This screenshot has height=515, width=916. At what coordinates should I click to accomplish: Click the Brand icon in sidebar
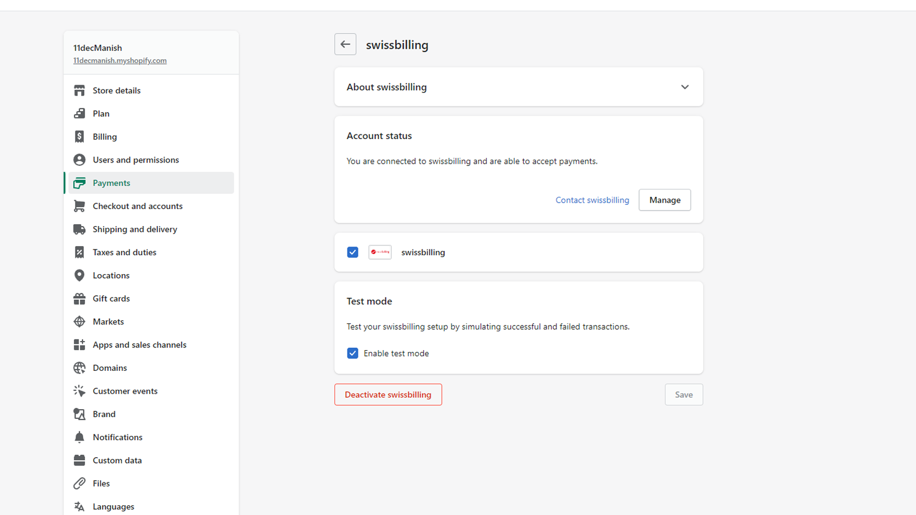(80, 414)
